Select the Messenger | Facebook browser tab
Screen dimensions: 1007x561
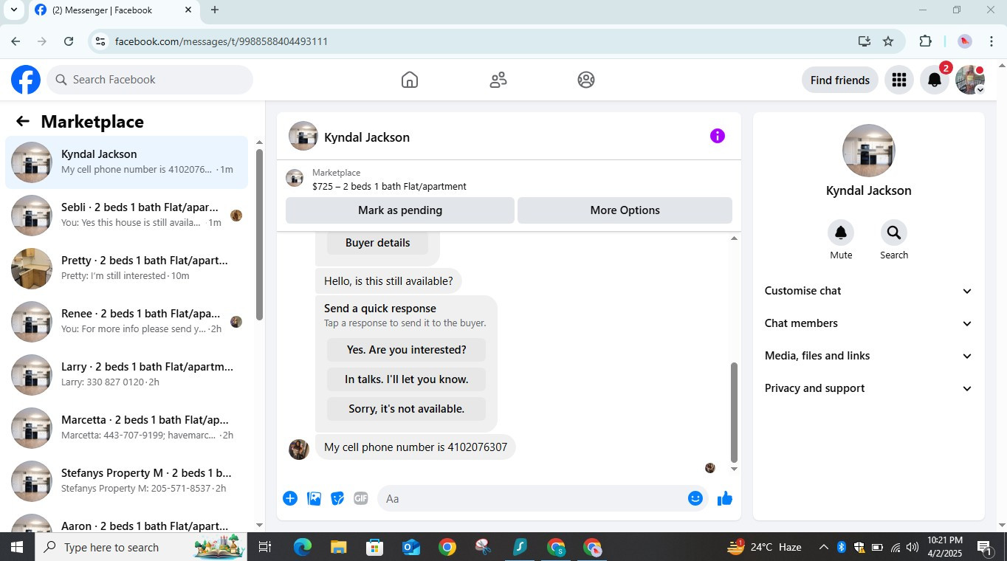[x=114, y=10]
